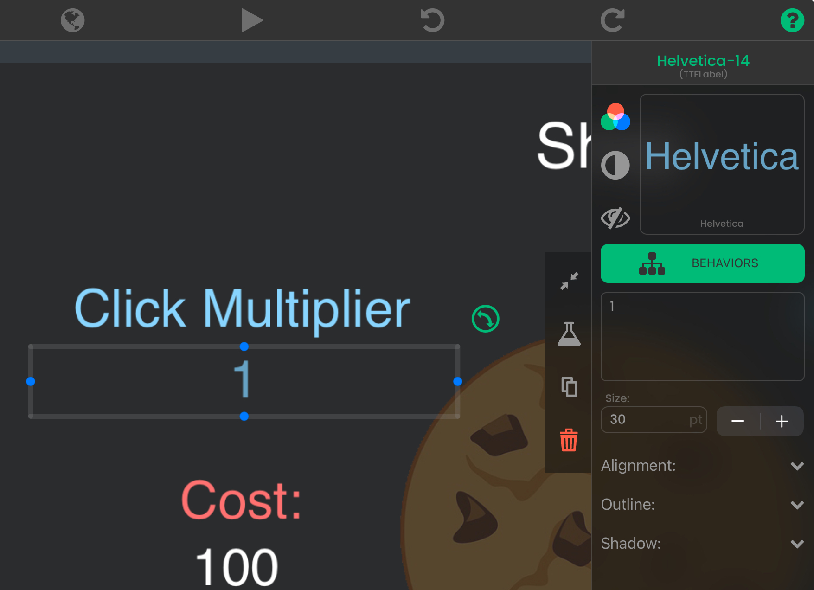
Task: Click the right resize handle of selected label
Action: pyautogui.click(x=458, y=381)
